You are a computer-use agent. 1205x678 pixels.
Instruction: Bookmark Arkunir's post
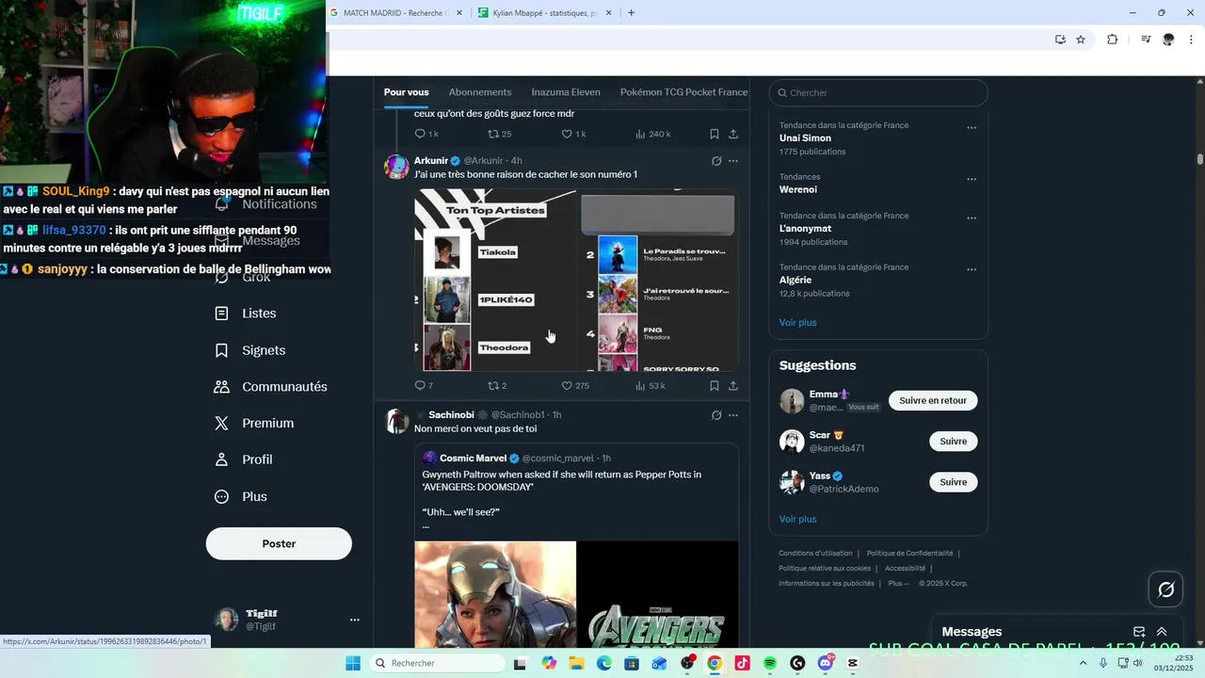click(x=715, y=385)
